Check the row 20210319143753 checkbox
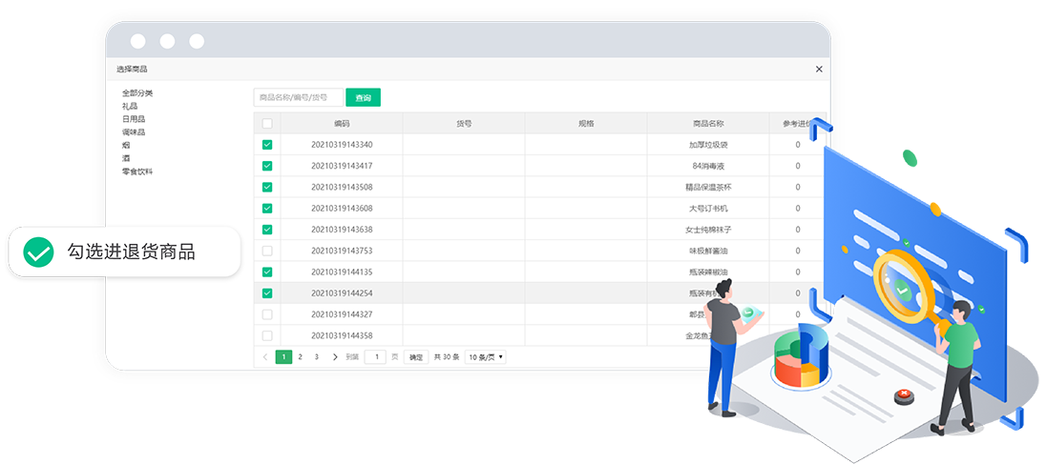Viewport: 1047px width, 464px height. point(267,251)
